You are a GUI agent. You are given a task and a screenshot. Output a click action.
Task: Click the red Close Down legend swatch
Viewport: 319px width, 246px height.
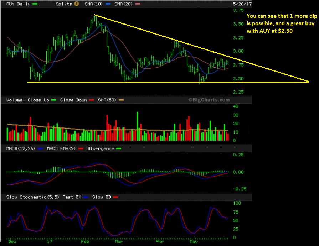click(92, 100)
